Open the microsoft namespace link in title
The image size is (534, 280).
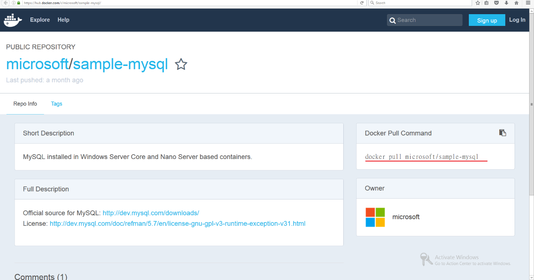pos(37,64)
